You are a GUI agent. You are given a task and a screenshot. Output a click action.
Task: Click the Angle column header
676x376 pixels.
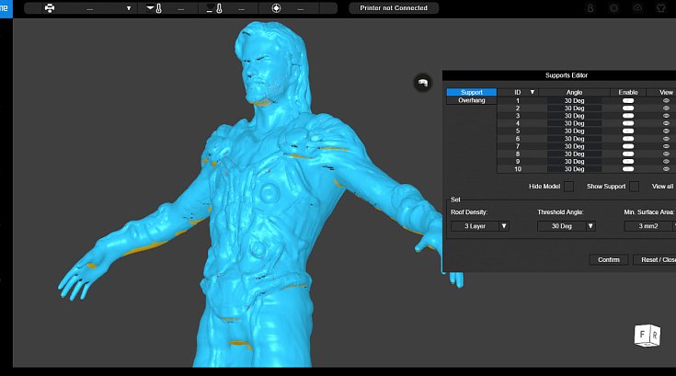[574, 92]
